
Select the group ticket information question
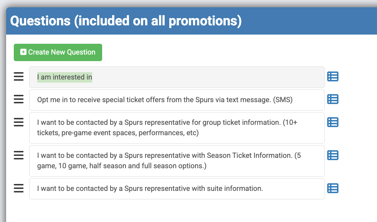pos(177,128)
